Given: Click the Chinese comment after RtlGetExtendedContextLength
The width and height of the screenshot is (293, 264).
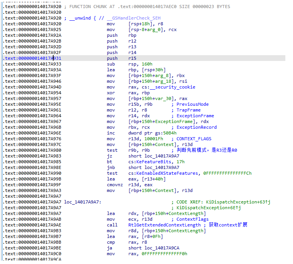Looking at the screenshot, I should [228, 225].
